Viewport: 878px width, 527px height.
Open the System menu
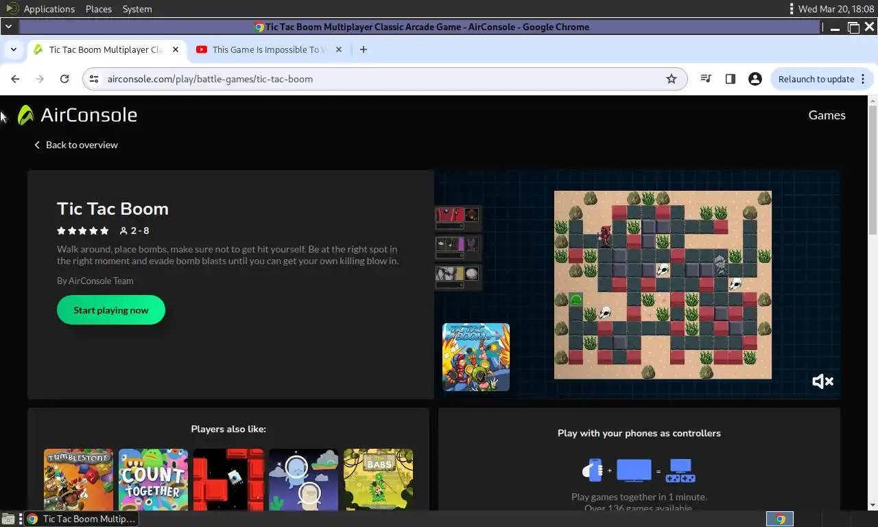pyautogui.click(x=137, y=9)
